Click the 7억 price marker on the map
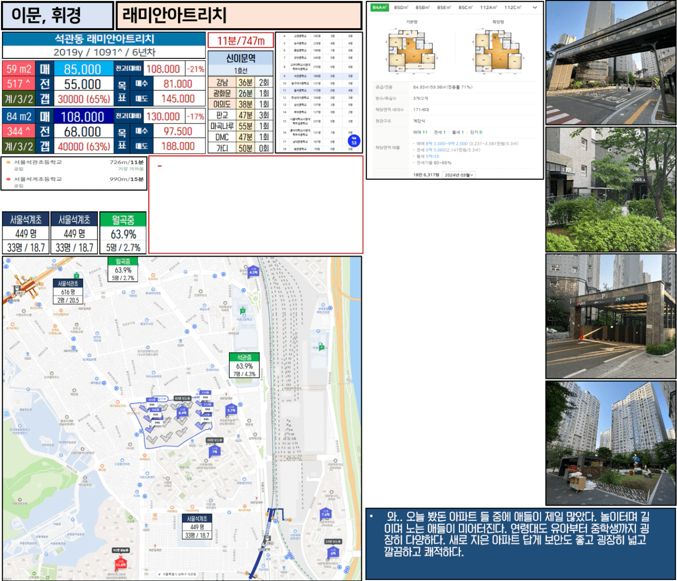677x581 pixels. (214, 451)
